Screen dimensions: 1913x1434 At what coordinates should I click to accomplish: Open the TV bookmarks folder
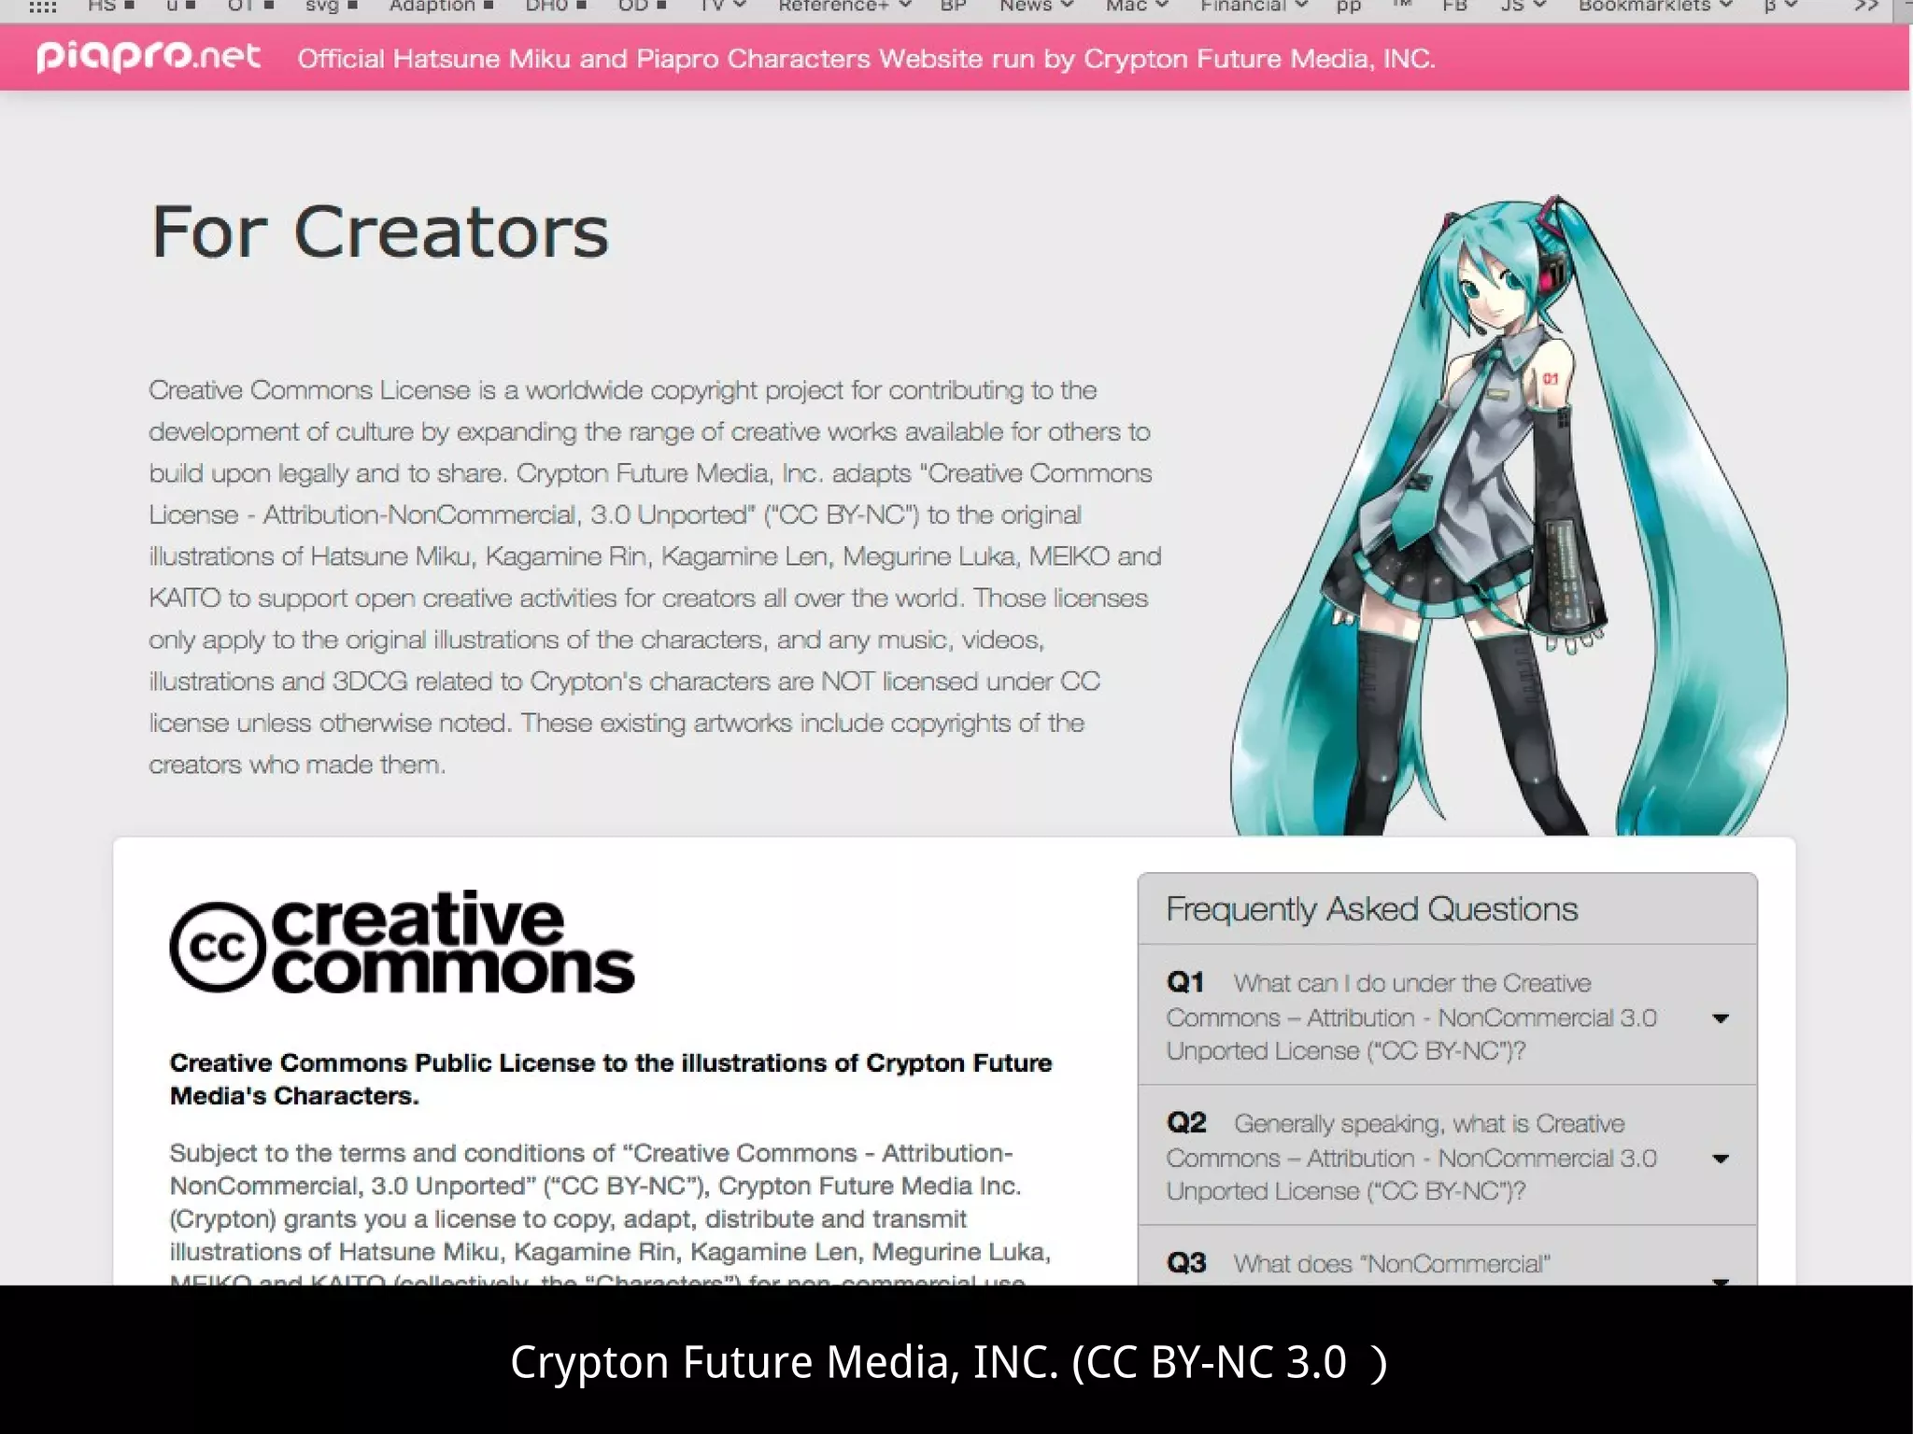723,7
